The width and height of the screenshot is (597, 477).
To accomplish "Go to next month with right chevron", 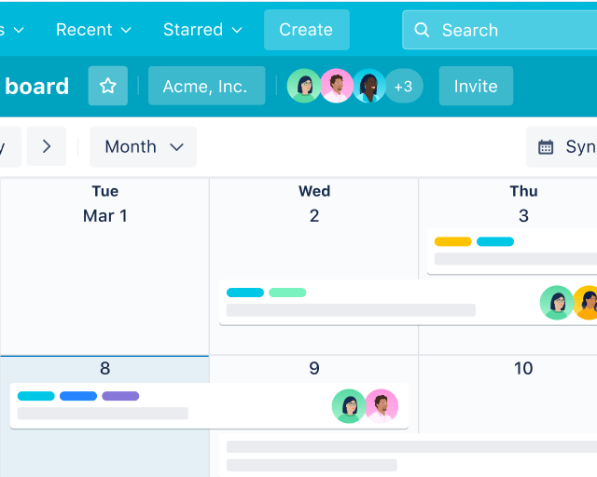I will pyautogui.click(x=47, y=146).
